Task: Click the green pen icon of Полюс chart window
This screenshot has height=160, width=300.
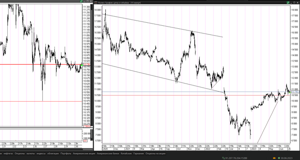Action: point(288,3)
